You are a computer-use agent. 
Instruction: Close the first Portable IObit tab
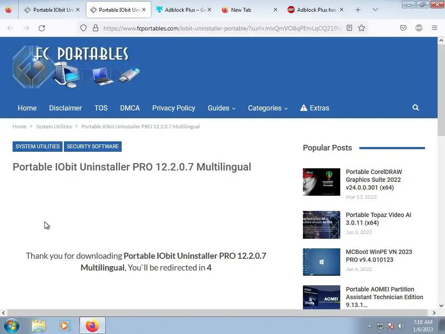pyautogui.click(x=78, y=10)
